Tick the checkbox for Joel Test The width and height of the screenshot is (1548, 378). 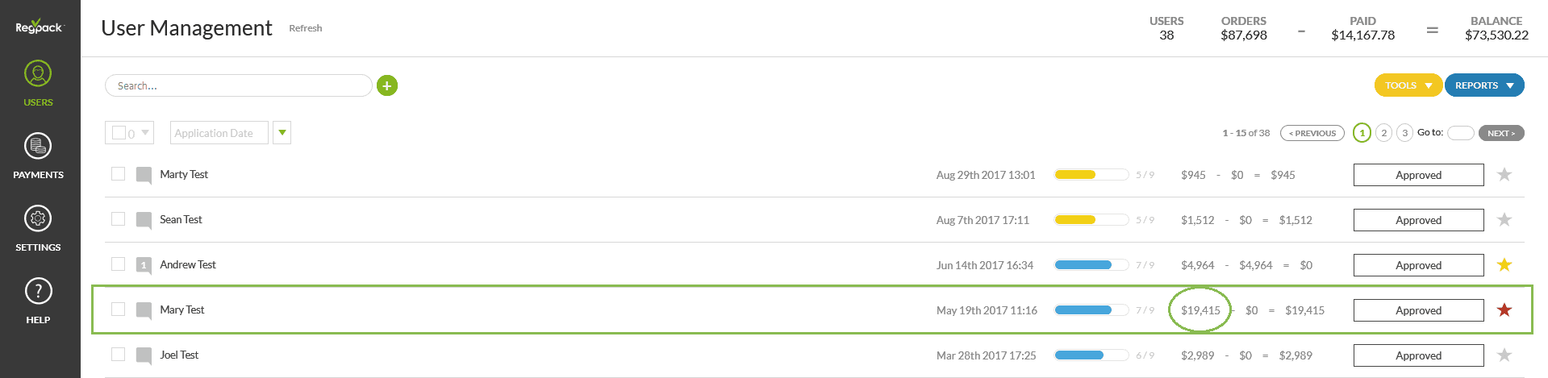coord(119,355)
